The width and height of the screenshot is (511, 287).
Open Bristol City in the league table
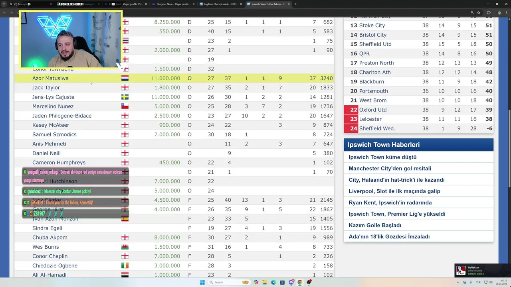[x=373, y=35]
